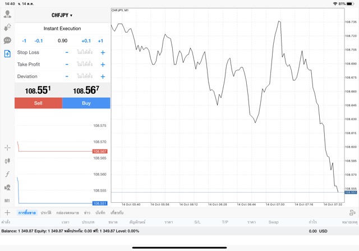The width and height of the screenshot is (359, 251).
Task: Open the accounts profile icon
Action: [7, 14]
